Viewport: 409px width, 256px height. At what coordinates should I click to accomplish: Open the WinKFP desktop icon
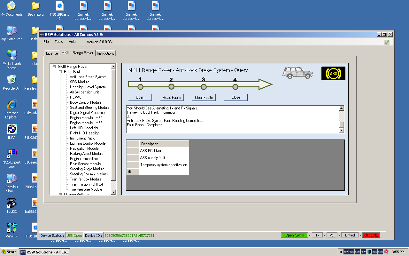[x=12, y=228]
